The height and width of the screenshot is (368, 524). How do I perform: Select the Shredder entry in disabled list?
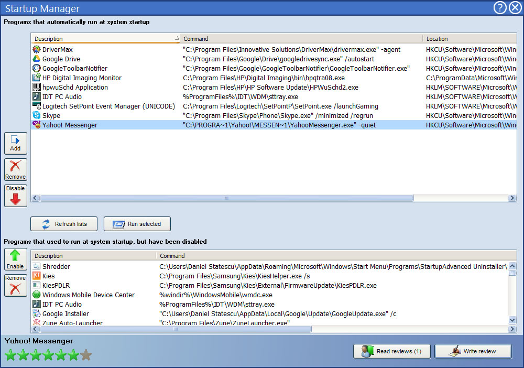pyautogui.click(x=56, y=267)
